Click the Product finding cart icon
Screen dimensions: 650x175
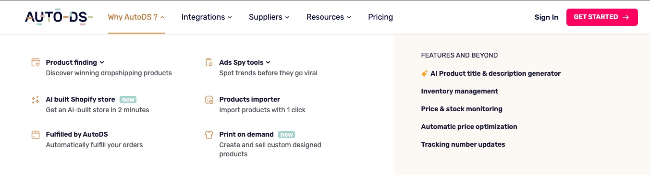pos(36,62)
